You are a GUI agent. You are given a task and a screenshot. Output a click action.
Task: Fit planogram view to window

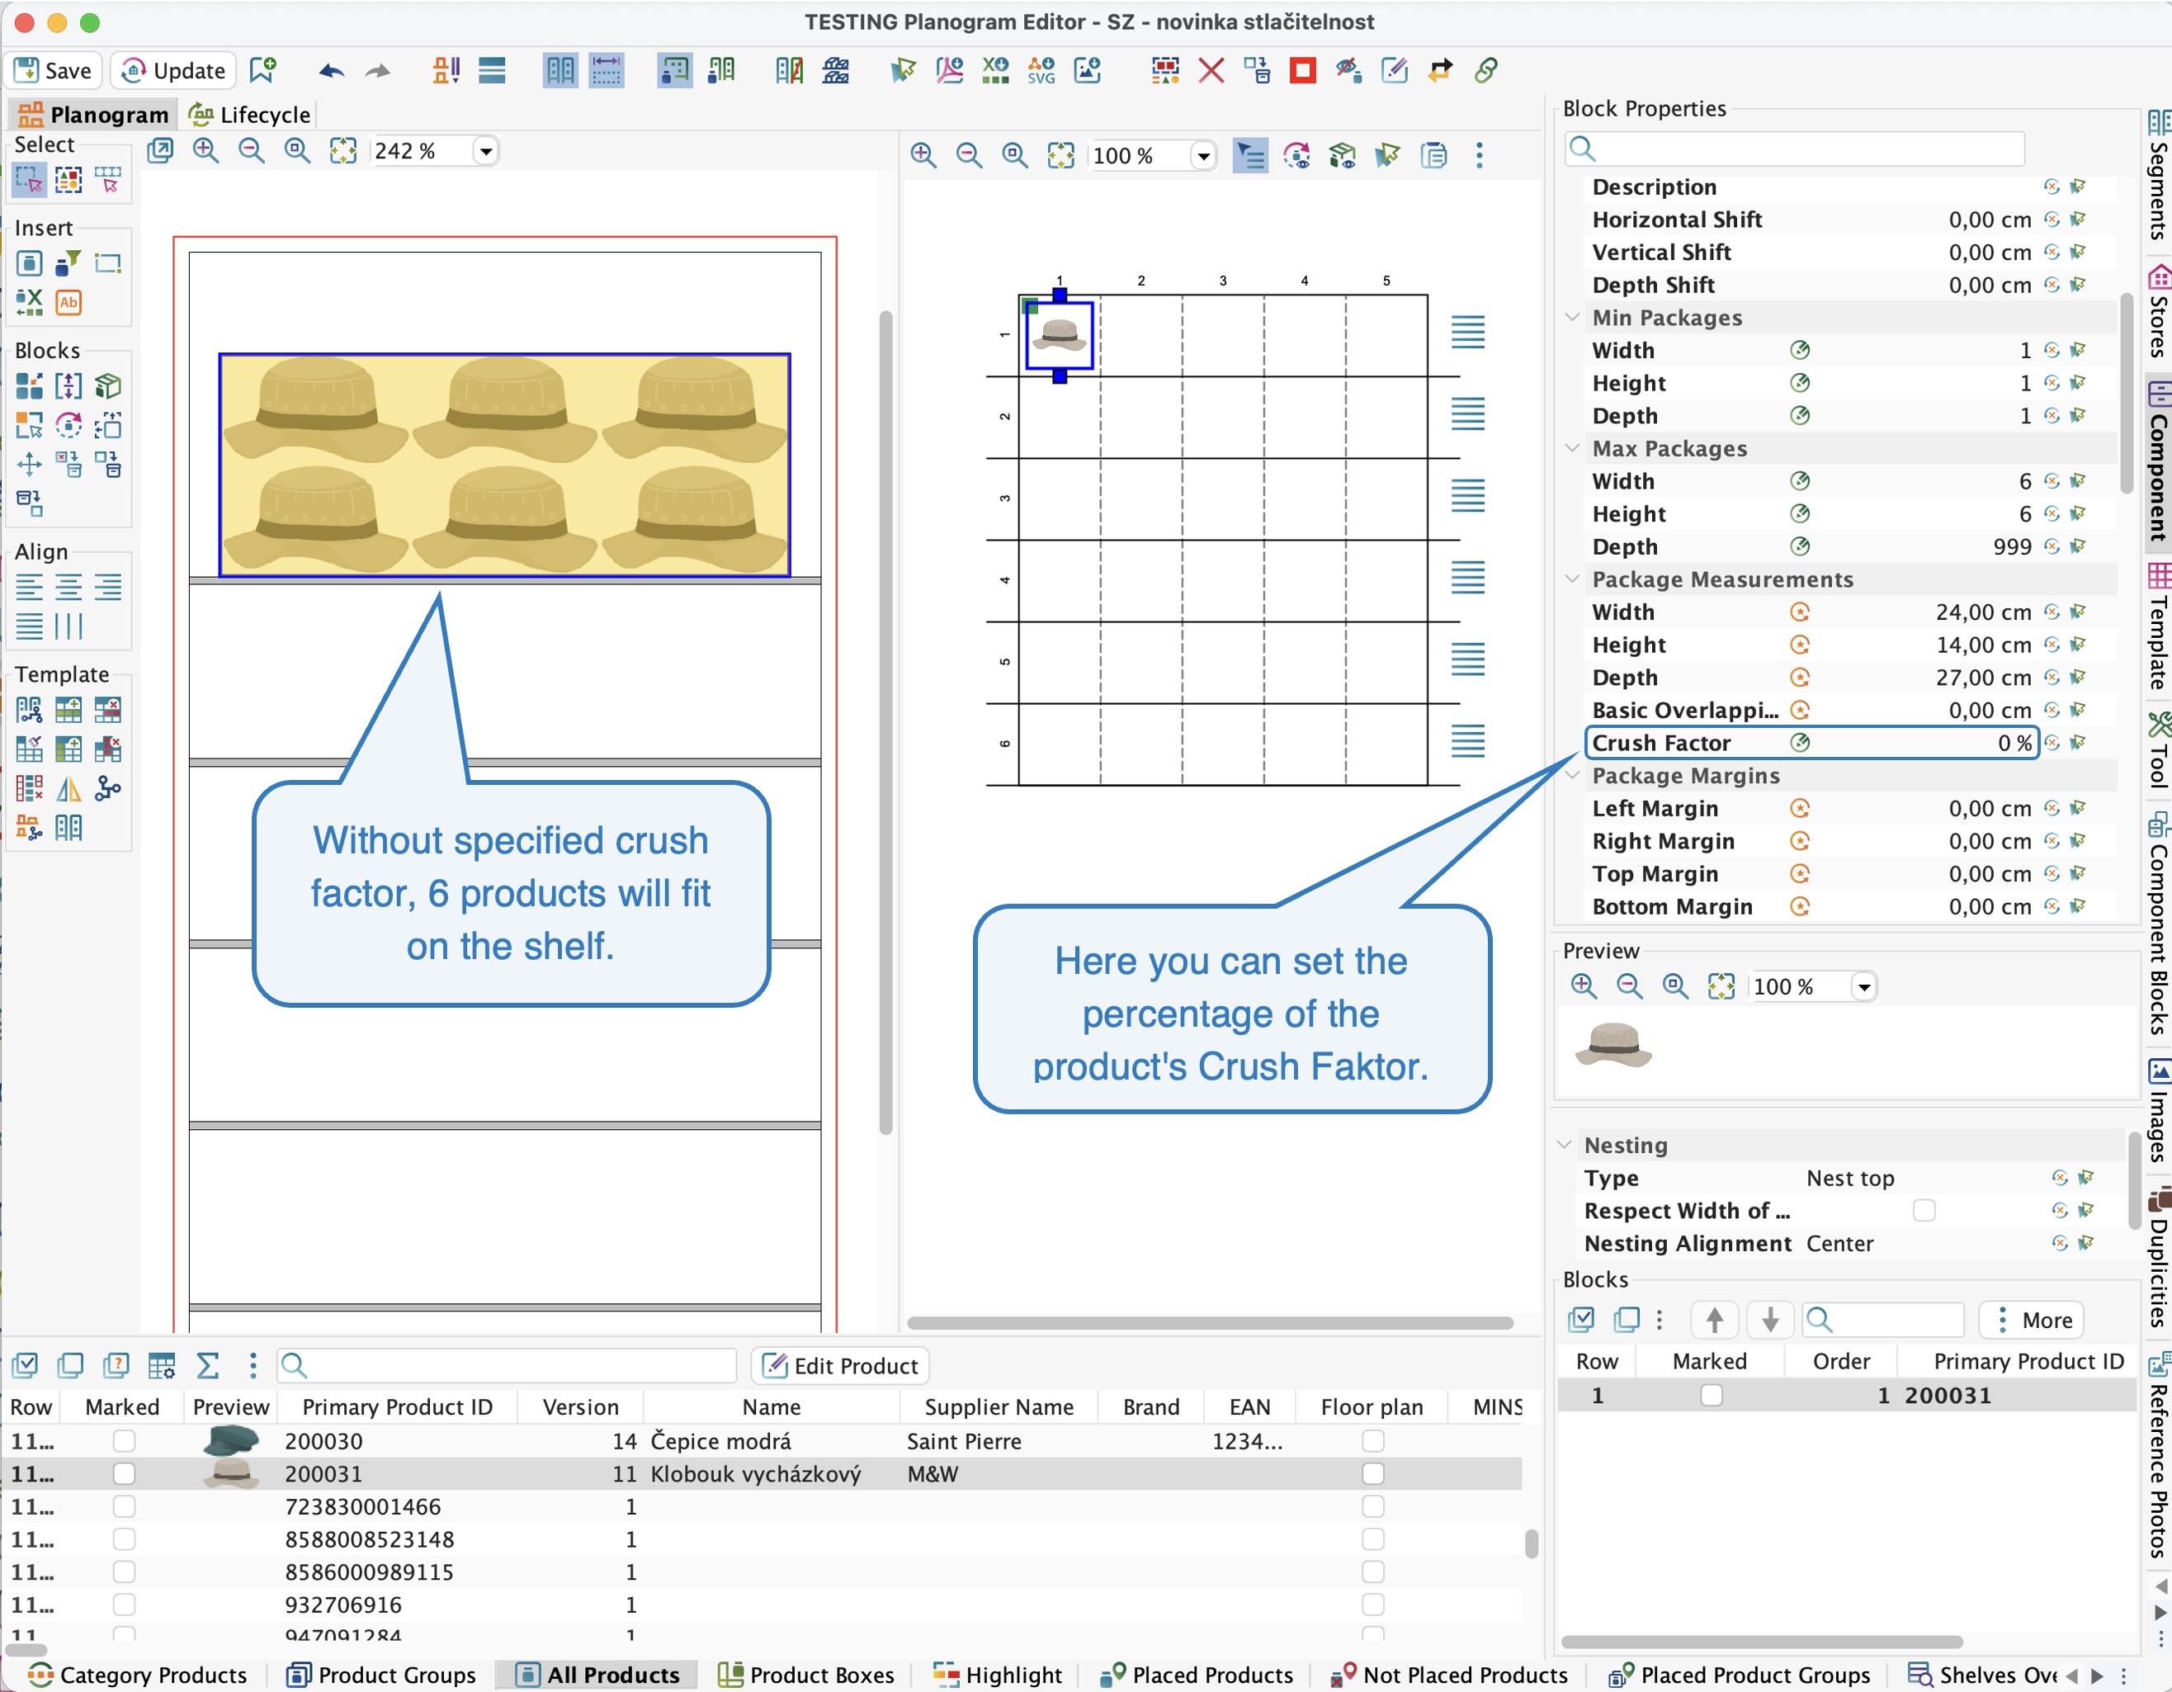(x=343, y=151)
